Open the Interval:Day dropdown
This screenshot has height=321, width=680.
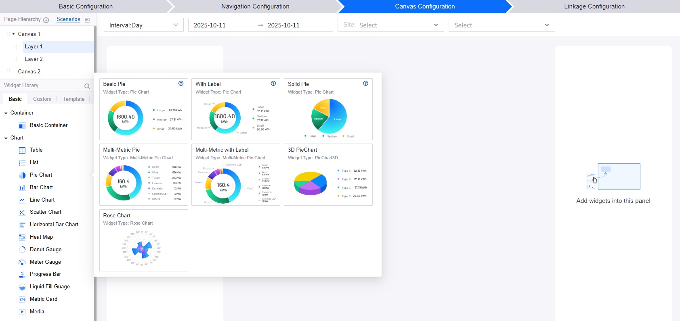143,25
